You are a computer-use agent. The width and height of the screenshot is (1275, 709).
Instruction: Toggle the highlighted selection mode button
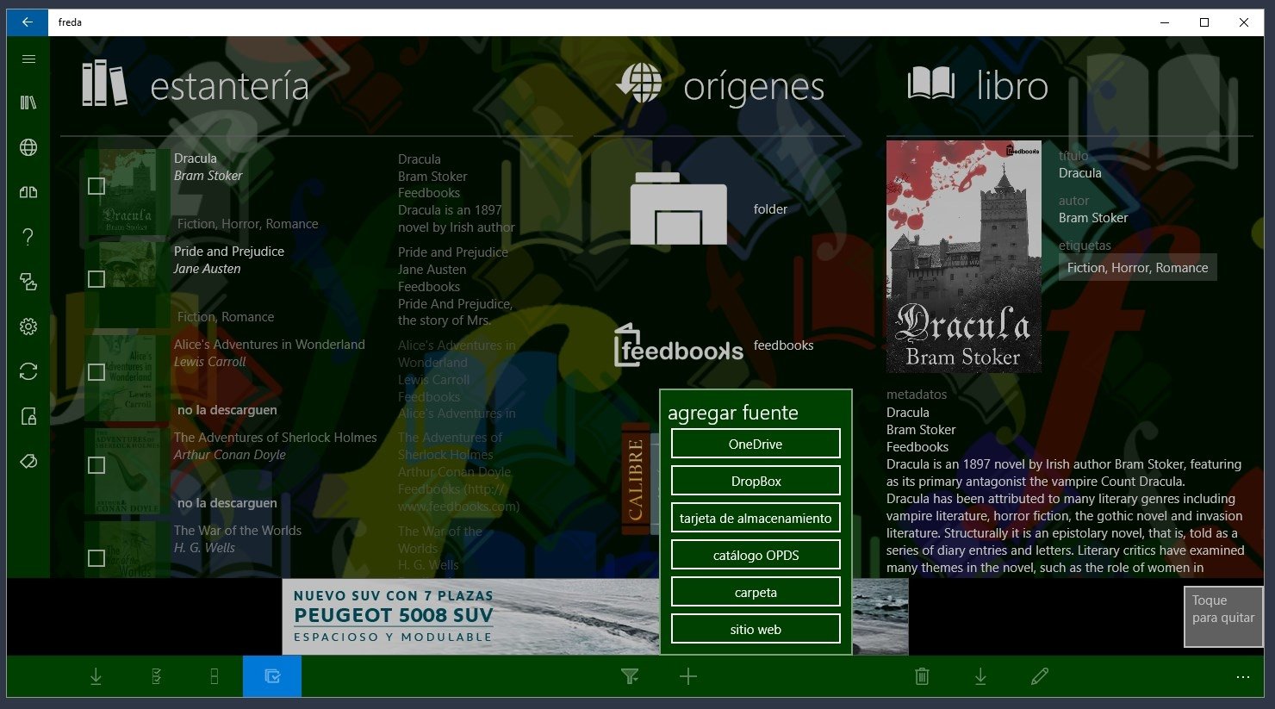click(272, 676)
